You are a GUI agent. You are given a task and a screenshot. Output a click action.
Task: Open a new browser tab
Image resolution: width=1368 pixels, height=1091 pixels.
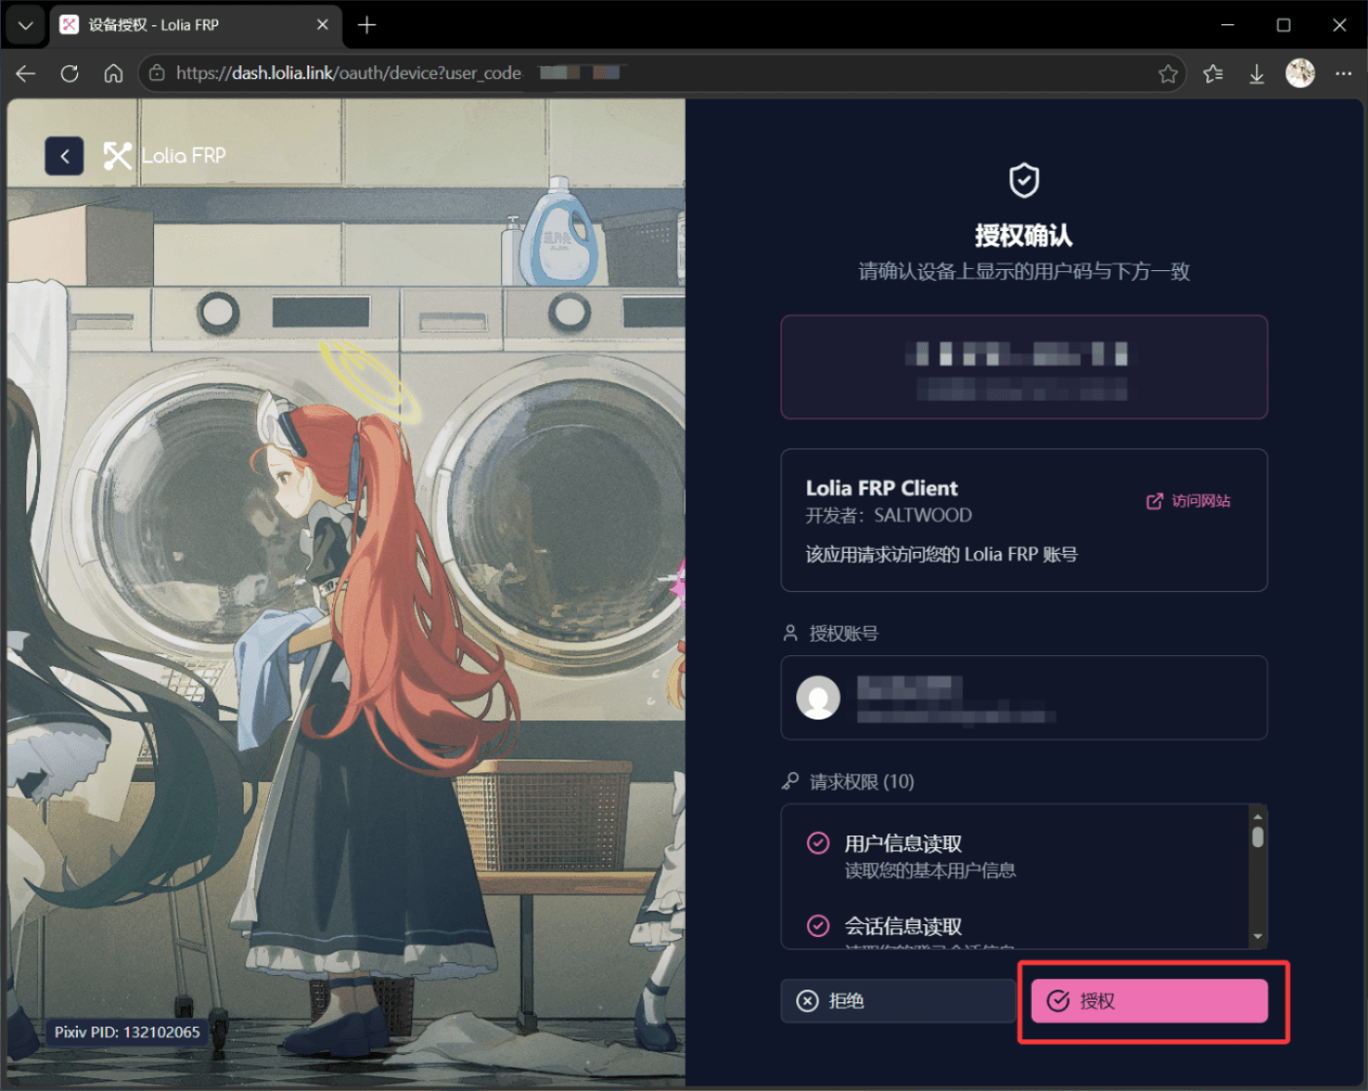pos(367,25)
